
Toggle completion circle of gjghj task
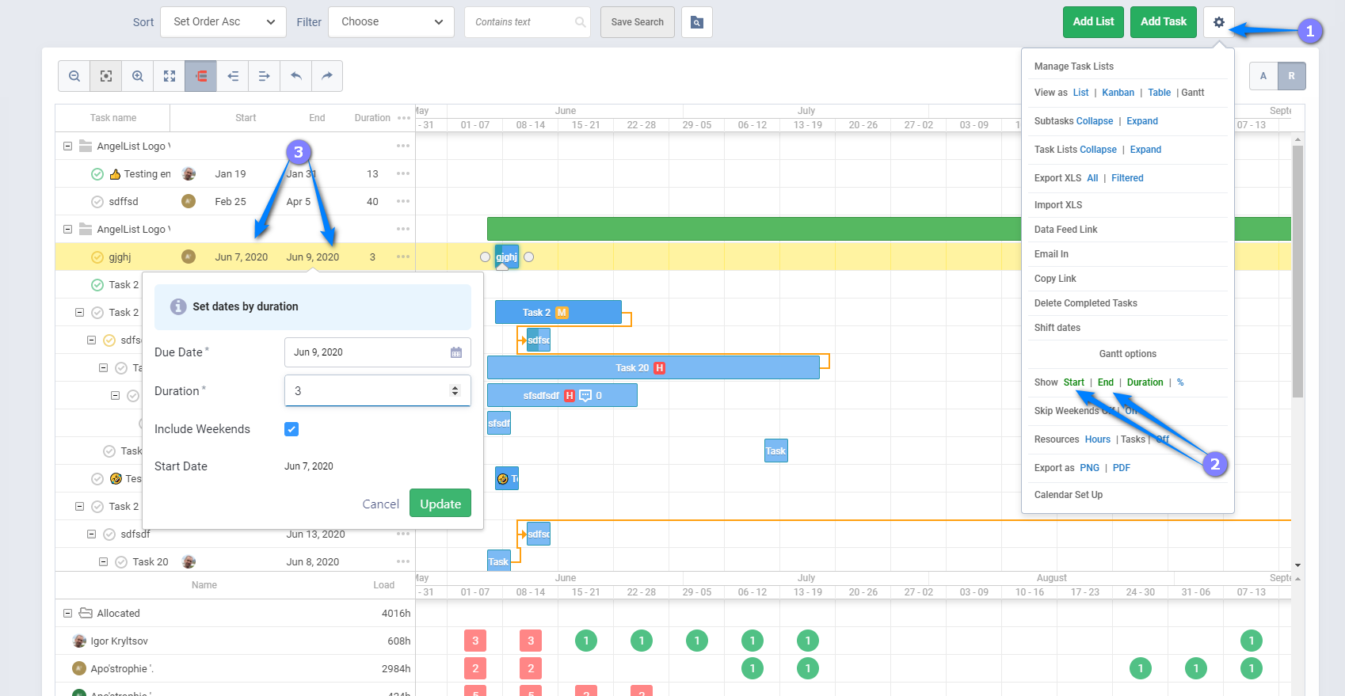tap(97, 257)
